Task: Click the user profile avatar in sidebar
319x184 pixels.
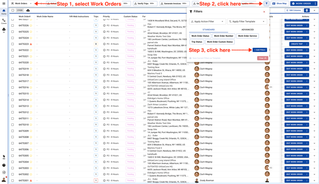Action: coord(4,180)
